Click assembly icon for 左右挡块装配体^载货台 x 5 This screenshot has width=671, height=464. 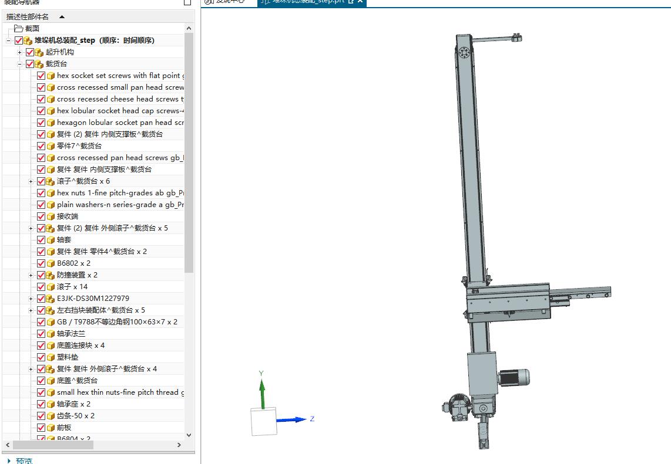51,311
